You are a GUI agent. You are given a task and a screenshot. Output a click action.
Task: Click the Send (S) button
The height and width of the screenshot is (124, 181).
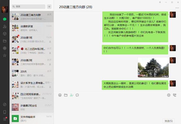(x=169, y=121)
